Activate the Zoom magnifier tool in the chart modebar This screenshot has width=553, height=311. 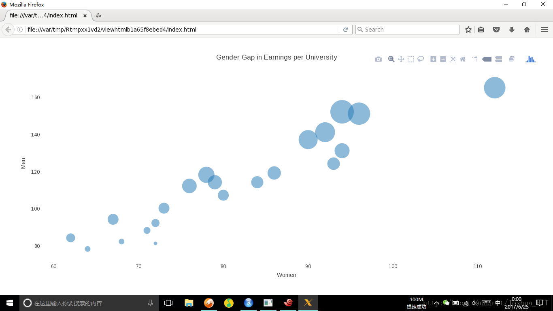(x=391, y=59)
